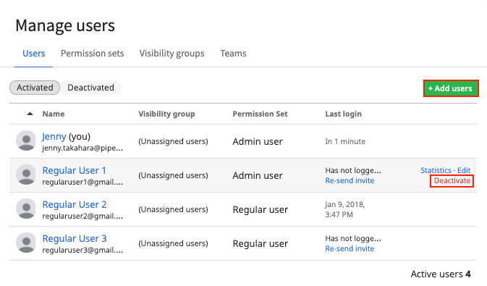Click the Name column header
The height and width of the screenshot is (286, 487).
tap(54, 114)
